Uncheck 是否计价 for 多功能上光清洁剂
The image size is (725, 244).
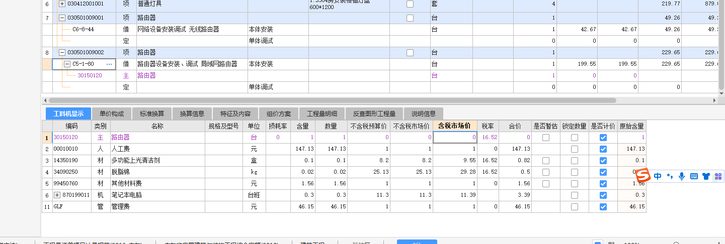click(603, 161)
